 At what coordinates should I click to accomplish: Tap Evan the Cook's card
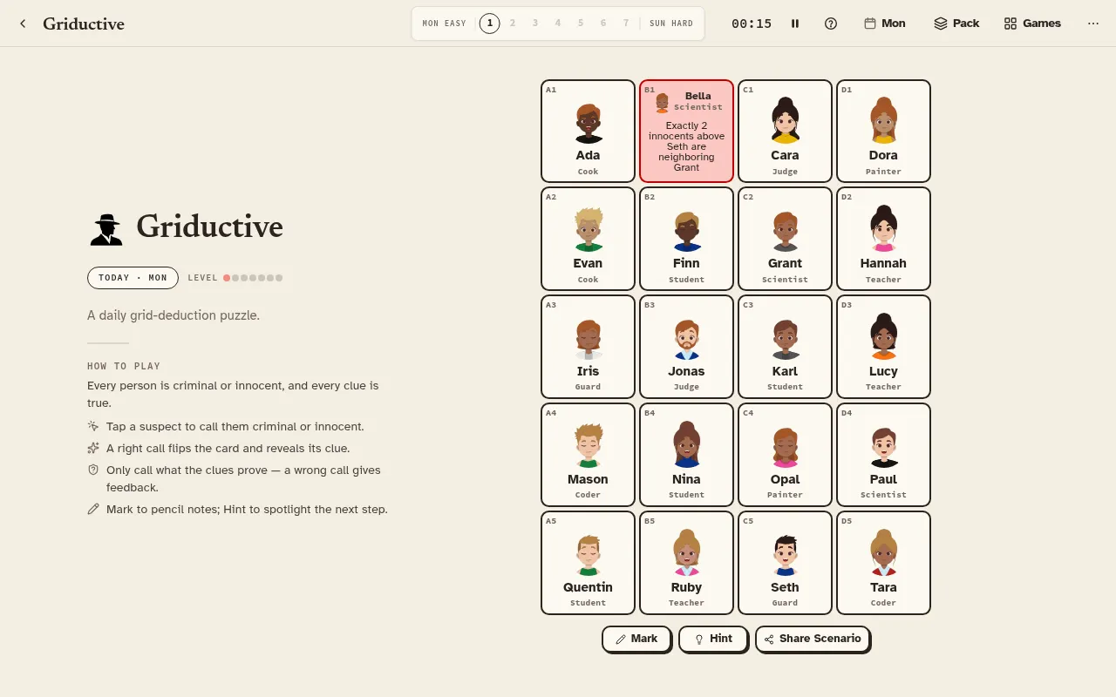tap(588, 239)
